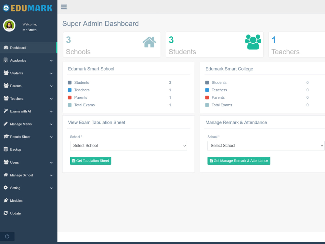Click the Get Tabulation Sheet button
The width and height of the screenshot is (325, 244).
point(91,161)
